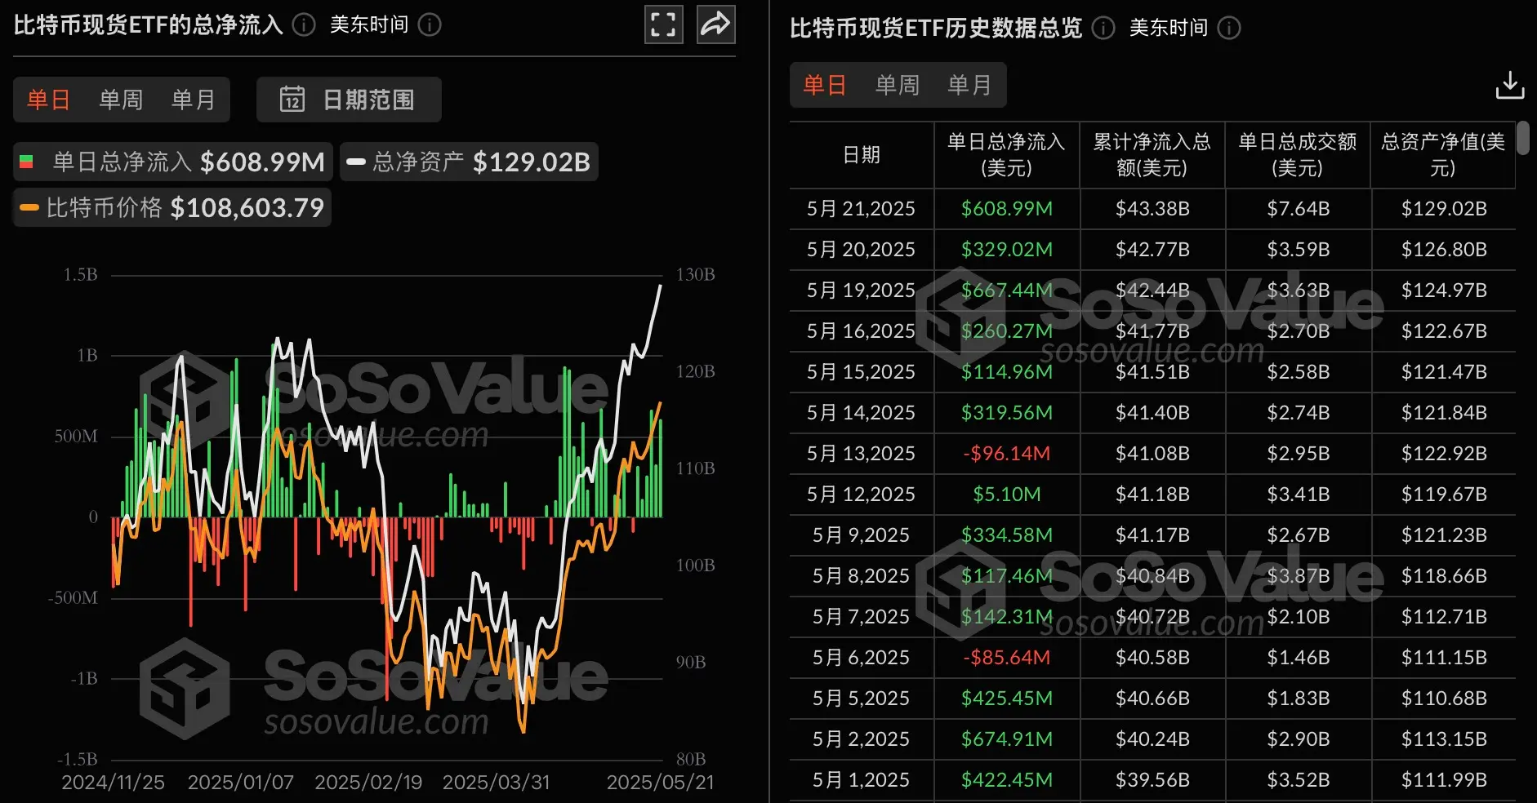Switch chart to 单周 view
1537x803 pixels.
(120, 100)
